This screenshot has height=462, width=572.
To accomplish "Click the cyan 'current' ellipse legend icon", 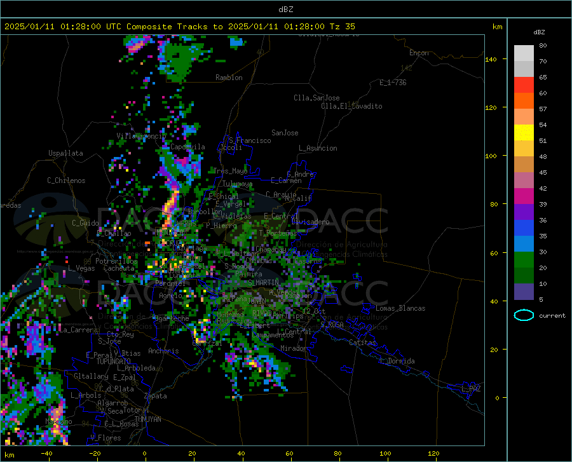I will point(524,315).
